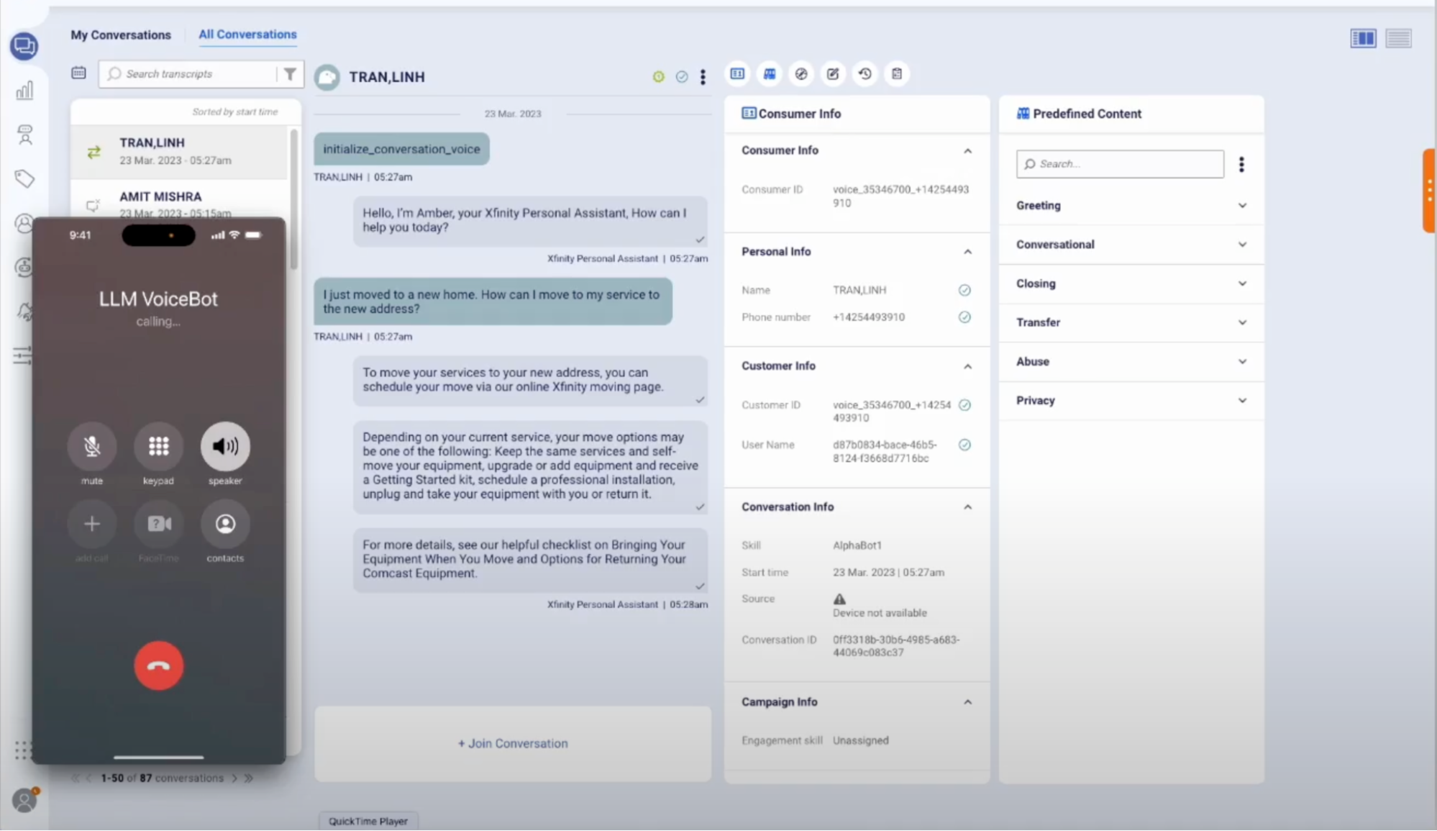Viewport: 1437px width, 831px height.
Task: End the call with red hang-up button
Action: [158, 666]
